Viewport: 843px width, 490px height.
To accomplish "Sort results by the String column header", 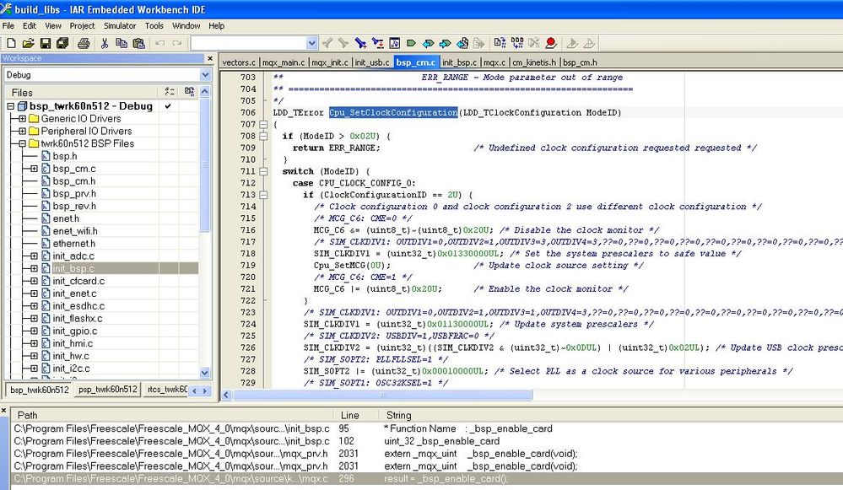I will [611, 415].
